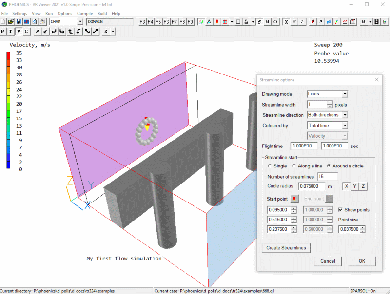Expand the Streamline direction dropdown

click(345, 115)
